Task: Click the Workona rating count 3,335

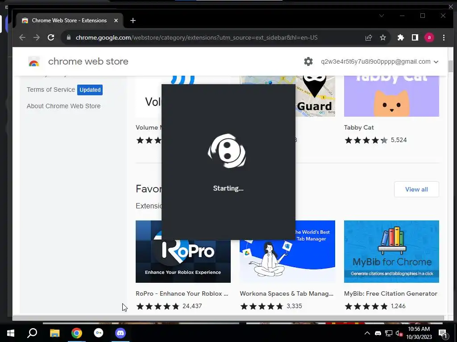Action: pyautogui.click(x=294, y=306)
